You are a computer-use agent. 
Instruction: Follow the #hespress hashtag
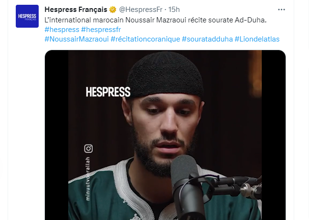tap(62, 30)
